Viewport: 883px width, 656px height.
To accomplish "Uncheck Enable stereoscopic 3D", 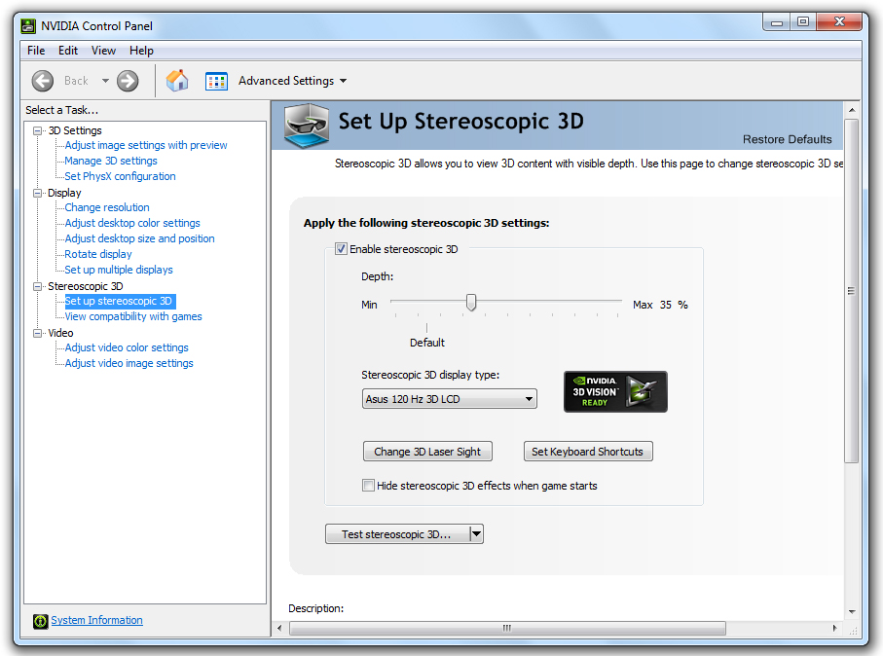I will [x=341, y=249].
